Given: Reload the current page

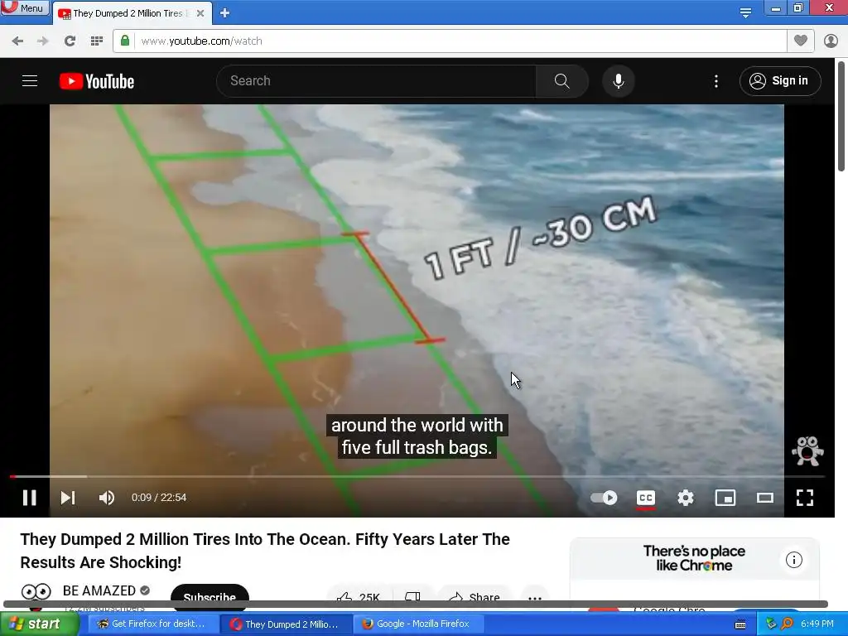Looking at the screenshot, I should [70, 41].
